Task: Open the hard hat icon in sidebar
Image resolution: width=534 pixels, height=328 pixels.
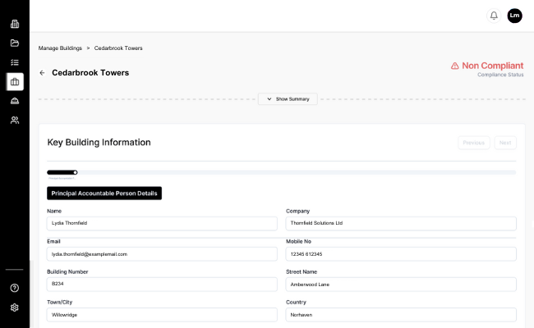Action: (x=15, y=101)
